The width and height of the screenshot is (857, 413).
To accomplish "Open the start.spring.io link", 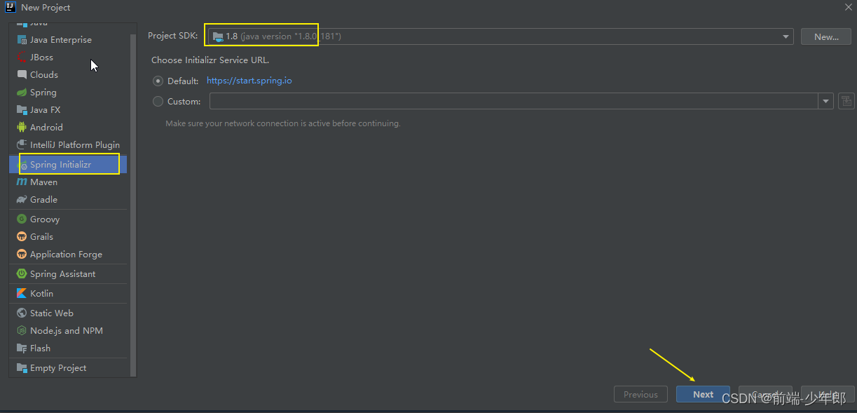I will (x=249, y=81).
